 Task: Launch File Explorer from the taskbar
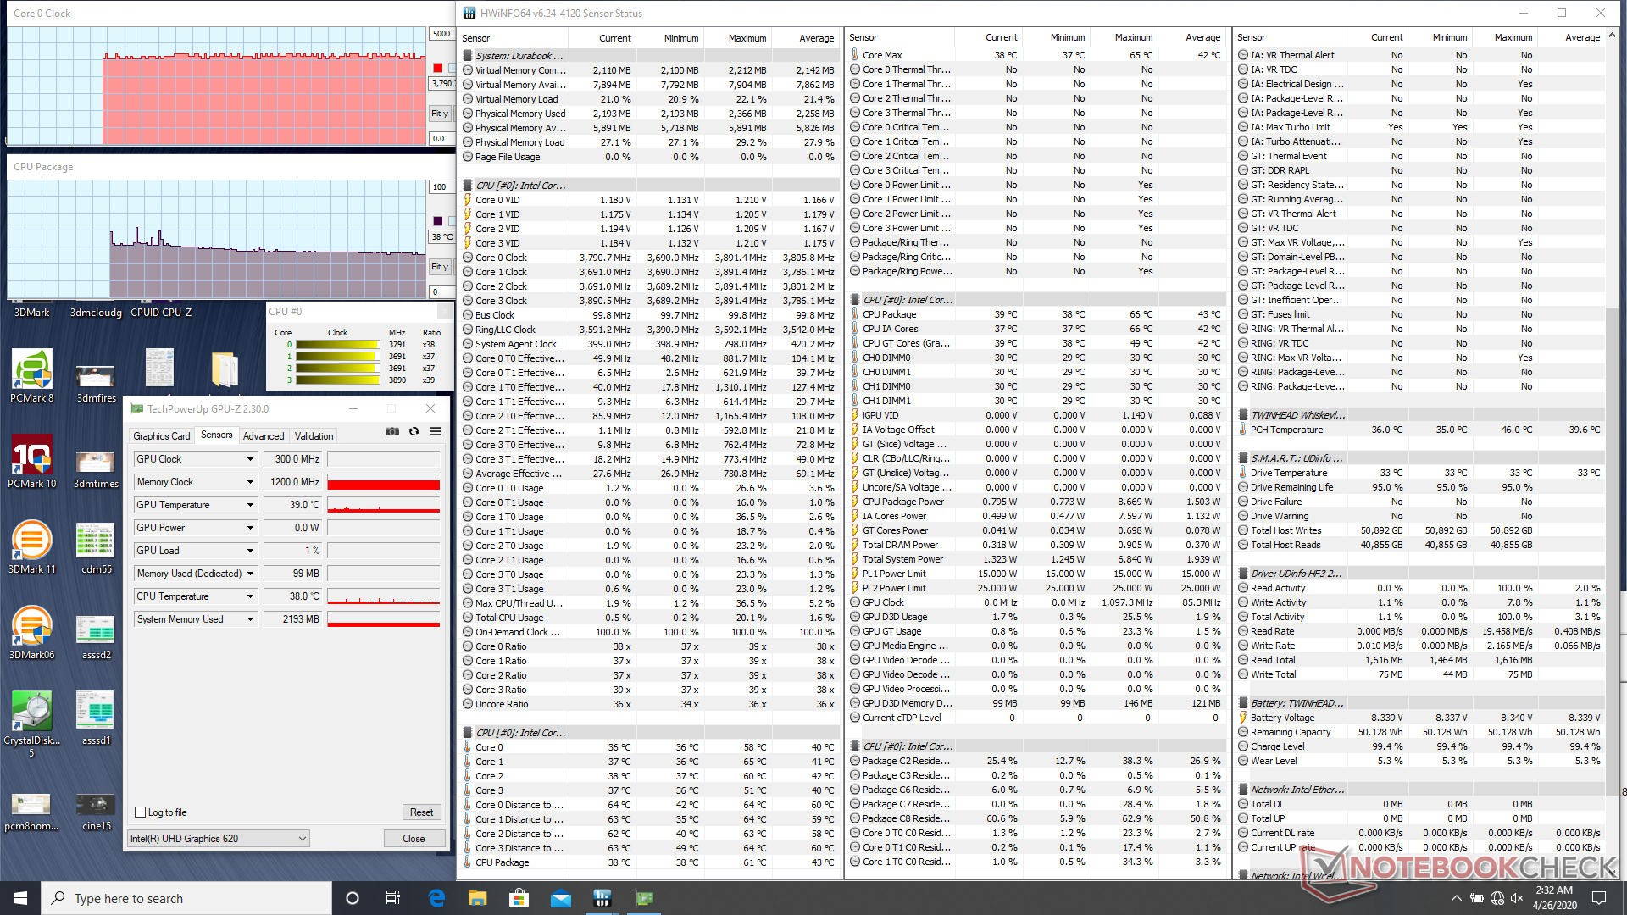tap(477, 898)
